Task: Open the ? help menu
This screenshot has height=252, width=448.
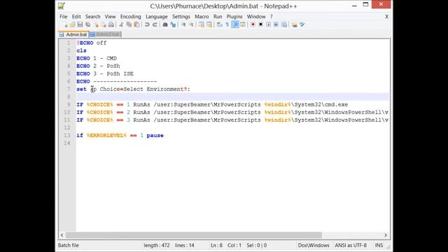Action: pos(272,17)
